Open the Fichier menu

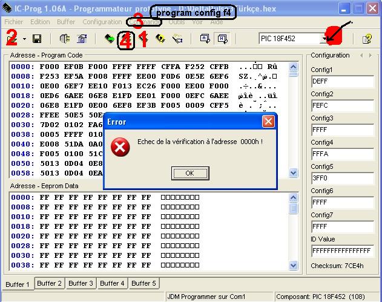click(x=14, y=22)
